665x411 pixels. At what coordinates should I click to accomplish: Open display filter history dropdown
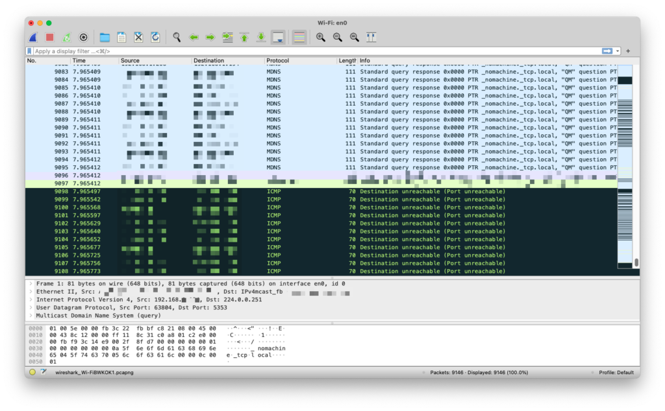pos(618,51)
